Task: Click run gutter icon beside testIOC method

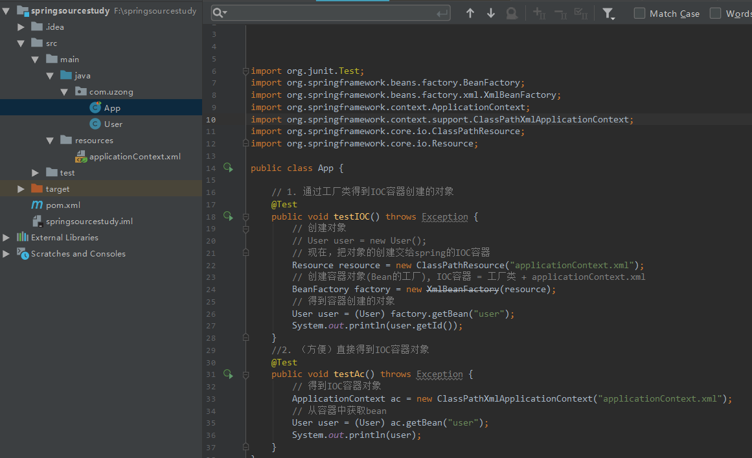Action: coord(228,216)
